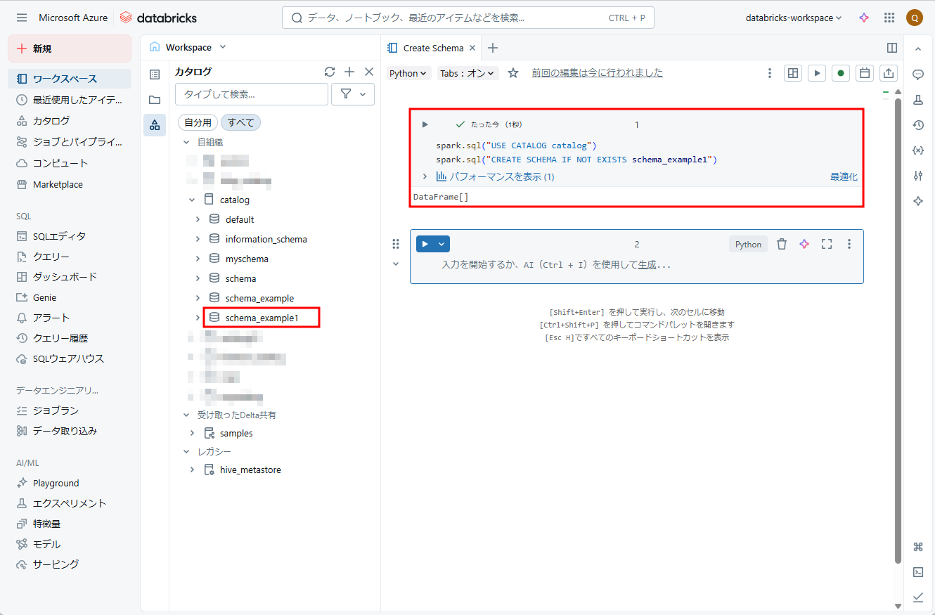Click the 新規 button
The height and width of the screenshot is (615, 935).
click(70, 48)
